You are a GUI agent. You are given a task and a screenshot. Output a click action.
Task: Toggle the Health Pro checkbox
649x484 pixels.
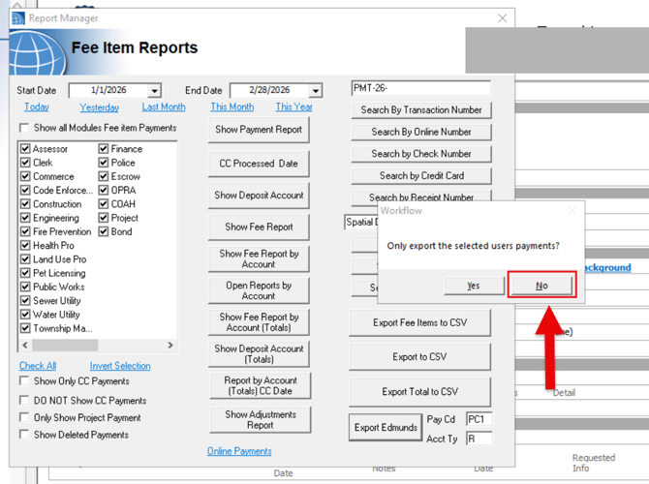tap(25, 245)
